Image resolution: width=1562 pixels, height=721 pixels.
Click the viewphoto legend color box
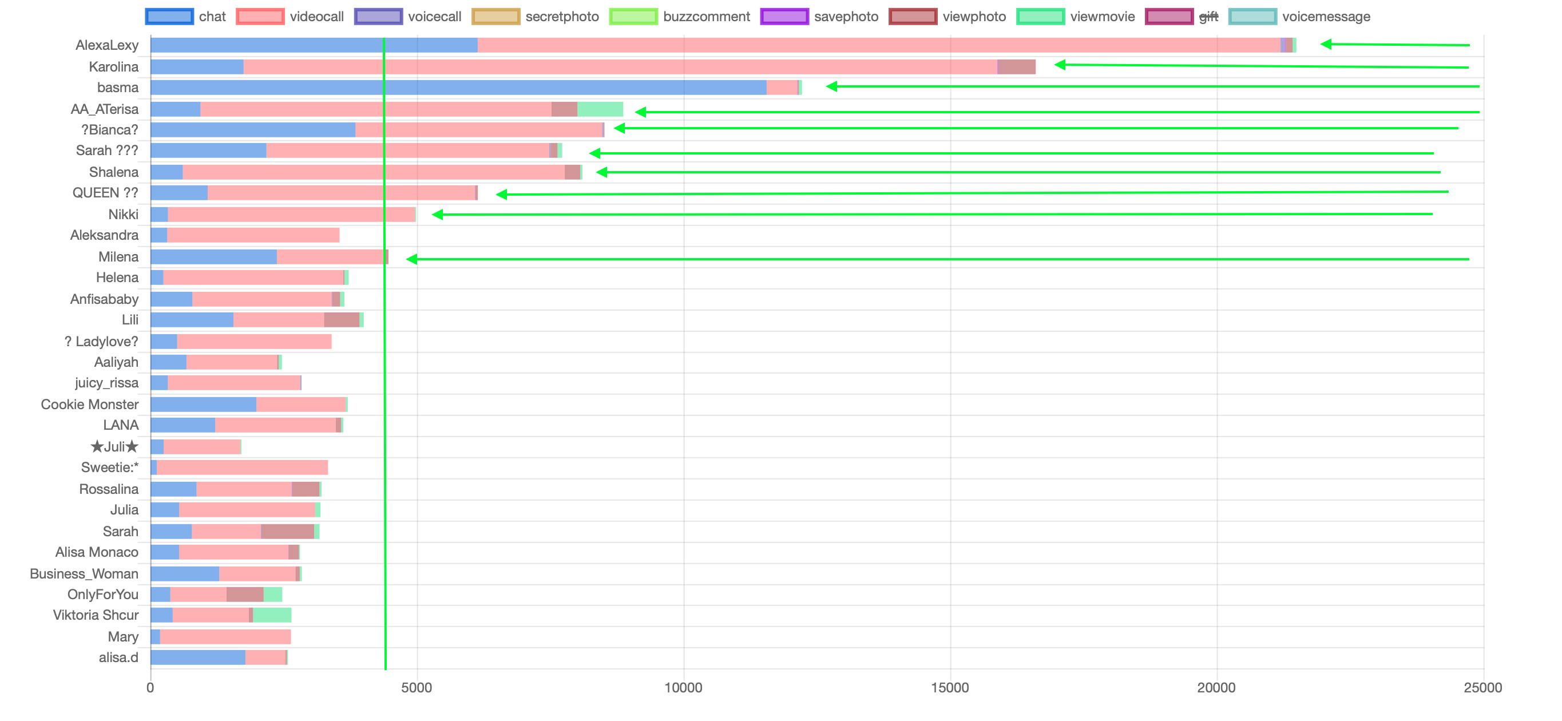click(913, 17)
